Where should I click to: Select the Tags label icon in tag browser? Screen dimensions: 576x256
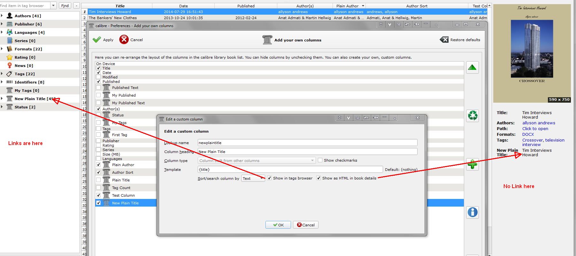(10, 74)
